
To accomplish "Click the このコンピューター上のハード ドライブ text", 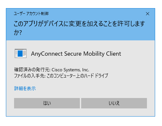I will click(77, 76).
